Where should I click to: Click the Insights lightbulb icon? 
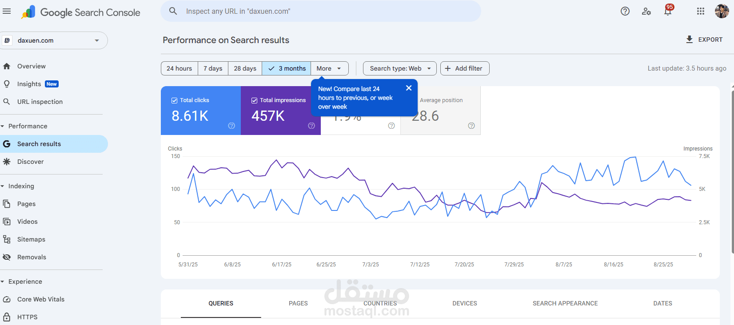coord(7,84)
